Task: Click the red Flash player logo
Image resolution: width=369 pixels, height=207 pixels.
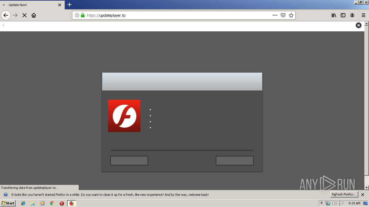Action: coord(124,116)
